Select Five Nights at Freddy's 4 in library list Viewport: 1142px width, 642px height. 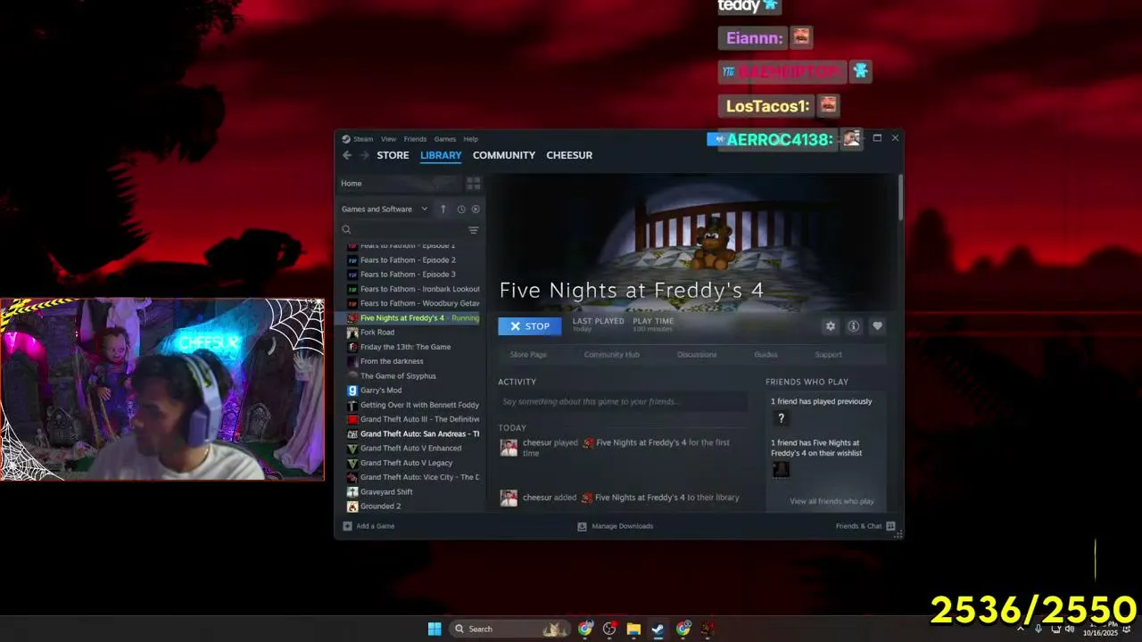click(412, 318)
